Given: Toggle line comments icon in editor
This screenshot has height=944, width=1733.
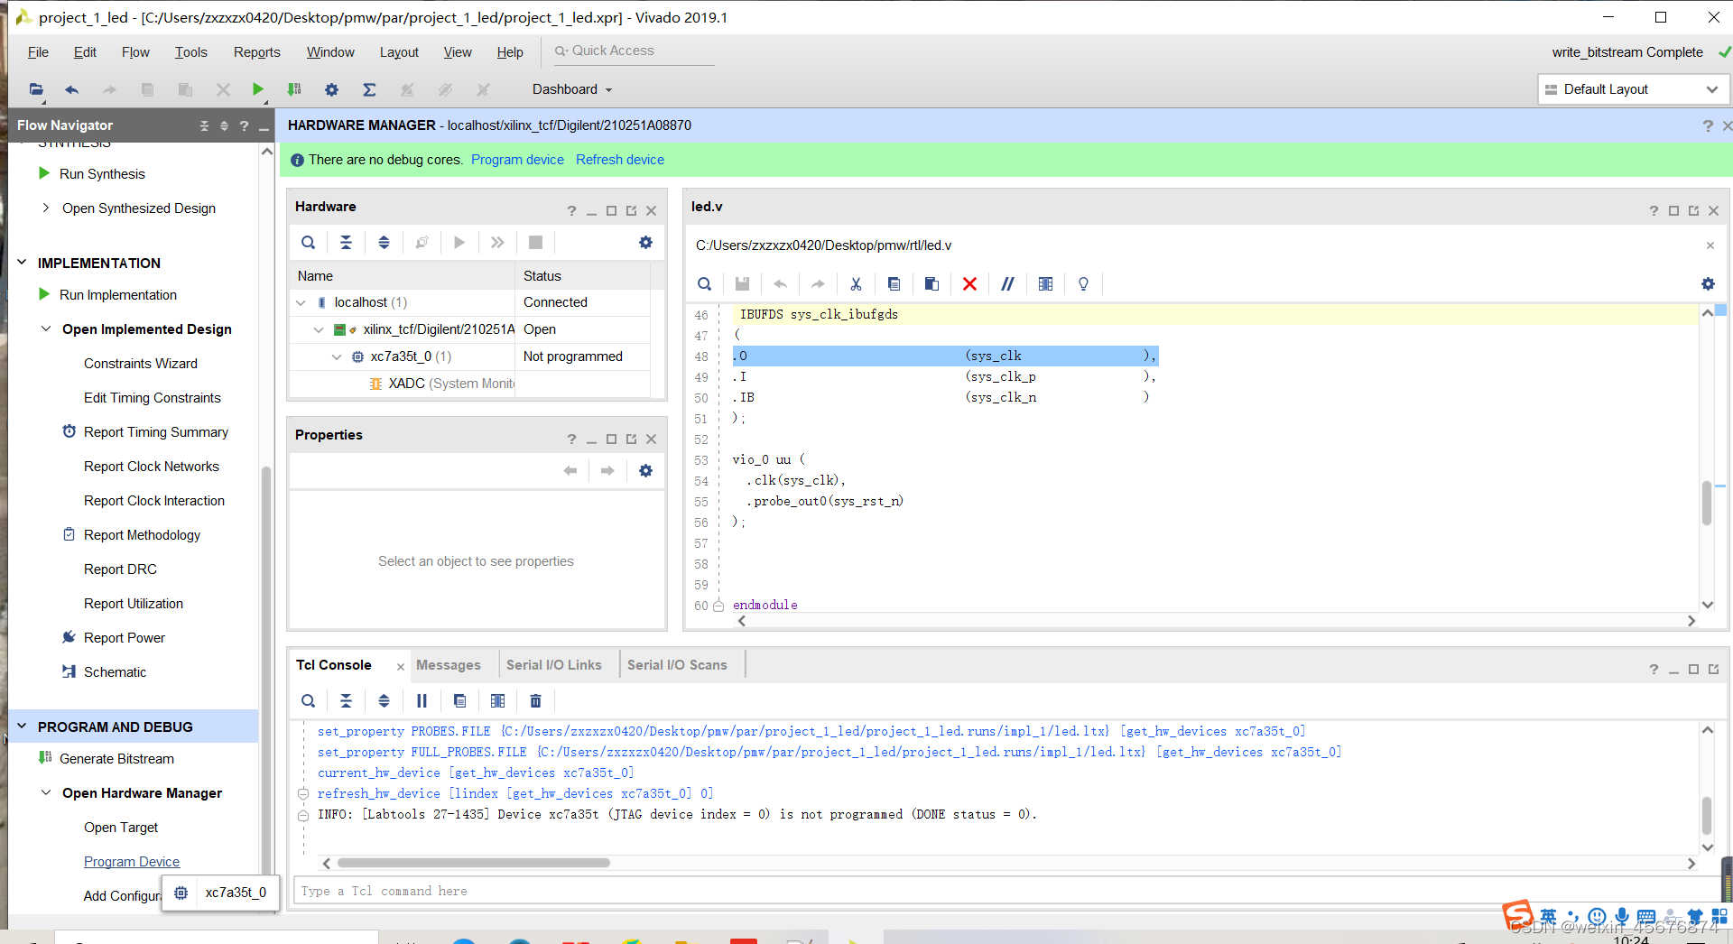Looking at the screenshot, I should [x=1007, y=284].
